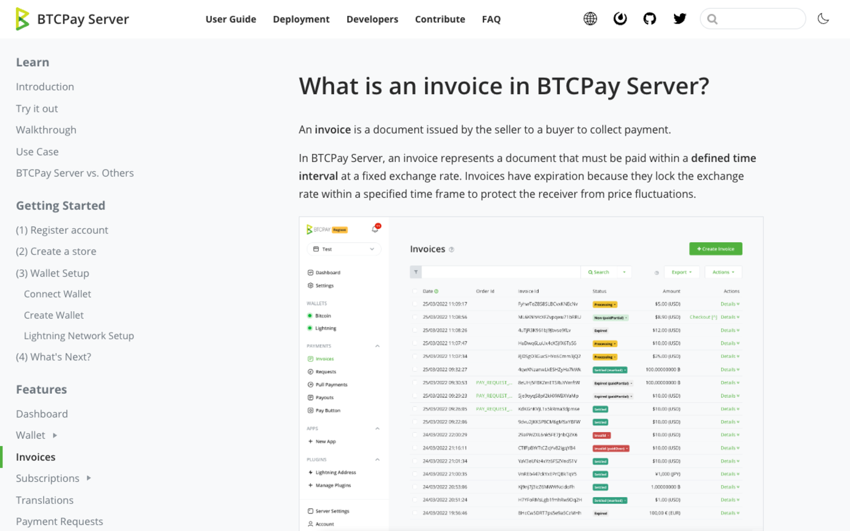Click the BTCPay Server logo icon
The height and width of the screenshot is (531, 850).
[x=22, y=19]
